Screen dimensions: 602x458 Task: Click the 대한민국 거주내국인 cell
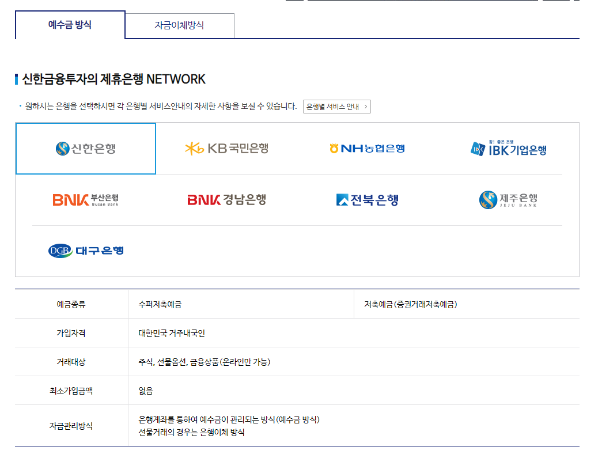354,333
